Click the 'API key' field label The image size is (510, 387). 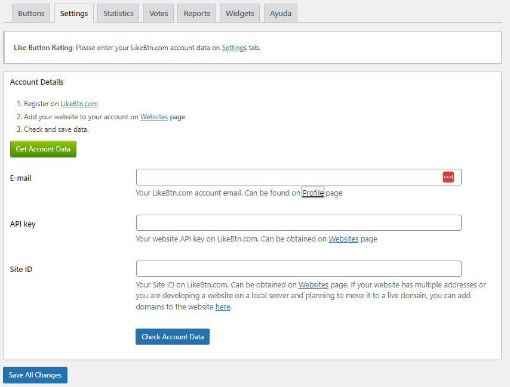(x=23, y=224)
